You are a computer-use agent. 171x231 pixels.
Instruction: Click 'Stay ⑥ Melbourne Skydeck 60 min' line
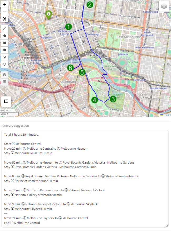pyautogui.click(x=28, y=209)
